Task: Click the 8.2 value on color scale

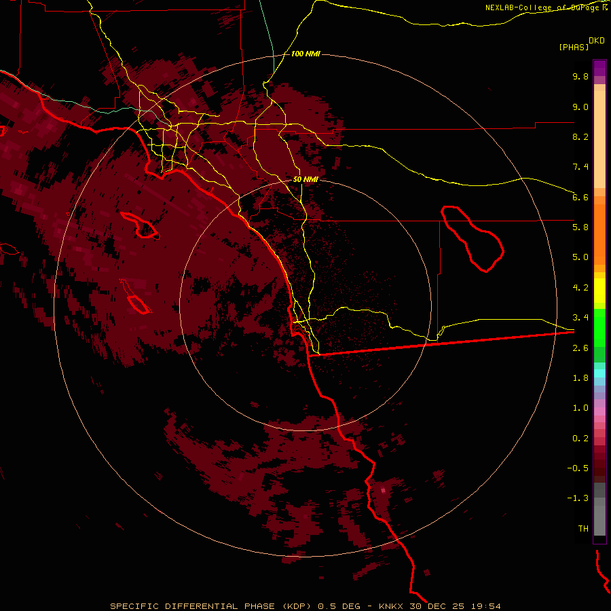Action: [x=580, y=136]
